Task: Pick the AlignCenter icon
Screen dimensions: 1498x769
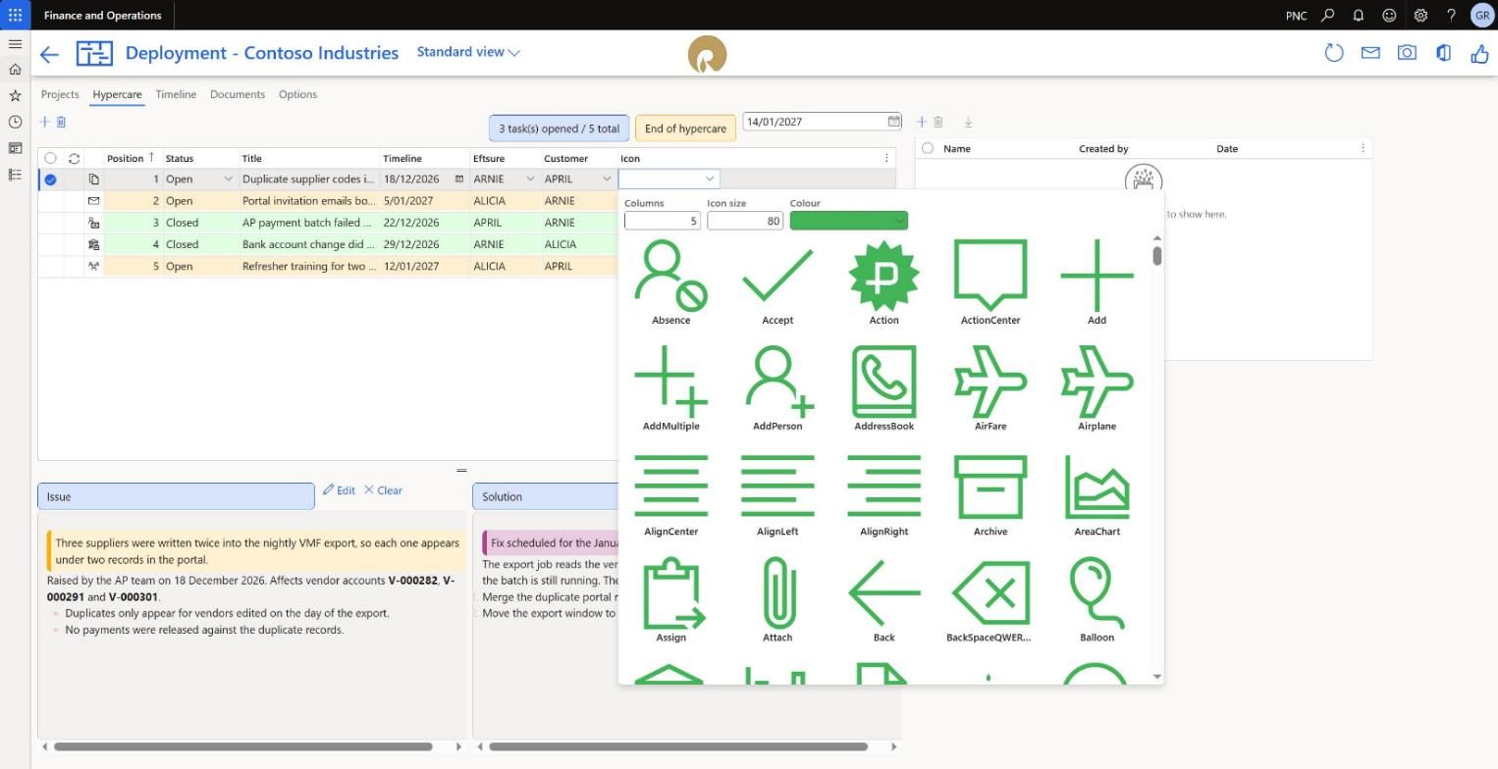Action: pos(671,494)
